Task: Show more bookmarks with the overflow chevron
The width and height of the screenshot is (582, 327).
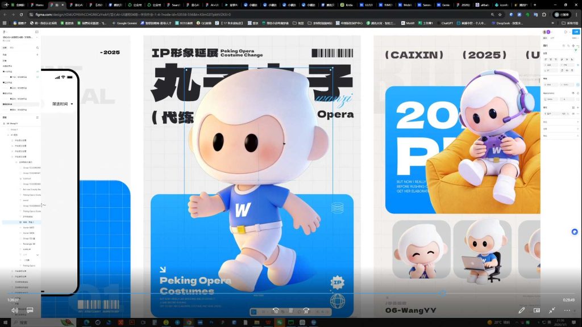Action: coord(552,23)
